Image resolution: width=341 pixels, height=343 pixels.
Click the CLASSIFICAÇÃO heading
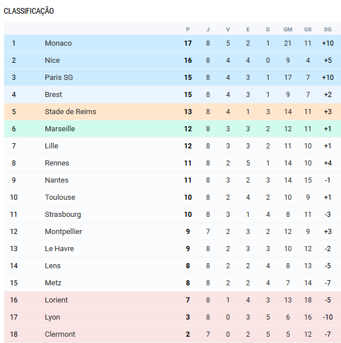click(29, 11)
